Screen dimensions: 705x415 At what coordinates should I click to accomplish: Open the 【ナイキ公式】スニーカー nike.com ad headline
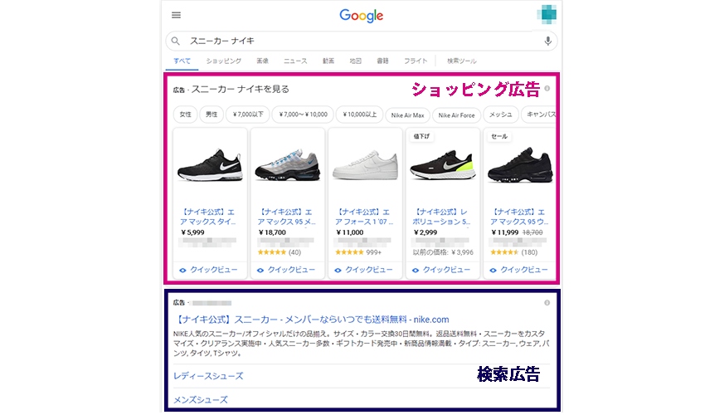coord(311,320)
